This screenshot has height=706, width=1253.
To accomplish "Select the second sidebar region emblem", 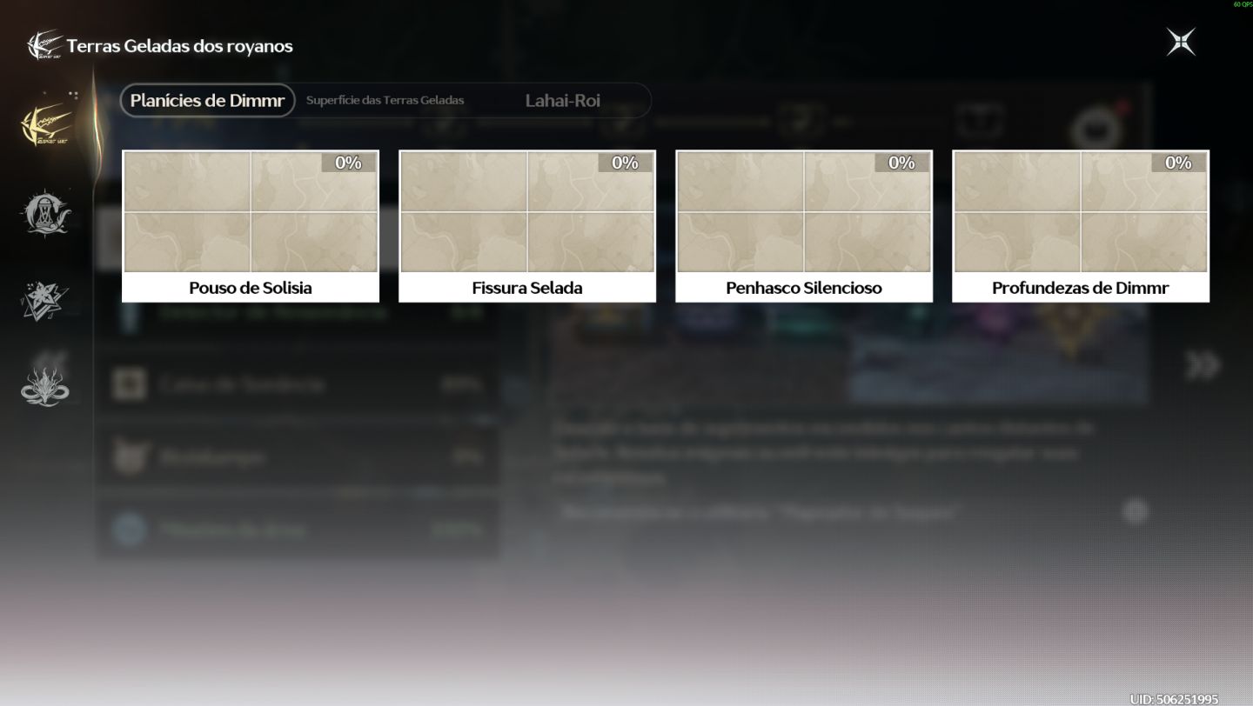I will click(45, 213).
